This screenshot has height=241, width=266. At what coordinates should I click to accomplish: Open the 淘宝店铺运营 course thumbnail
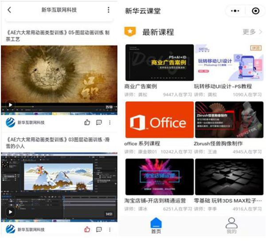160,177
